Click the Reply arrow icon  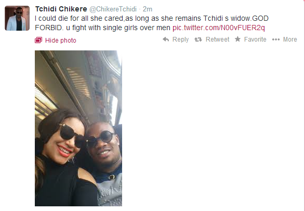pos(166,39)
